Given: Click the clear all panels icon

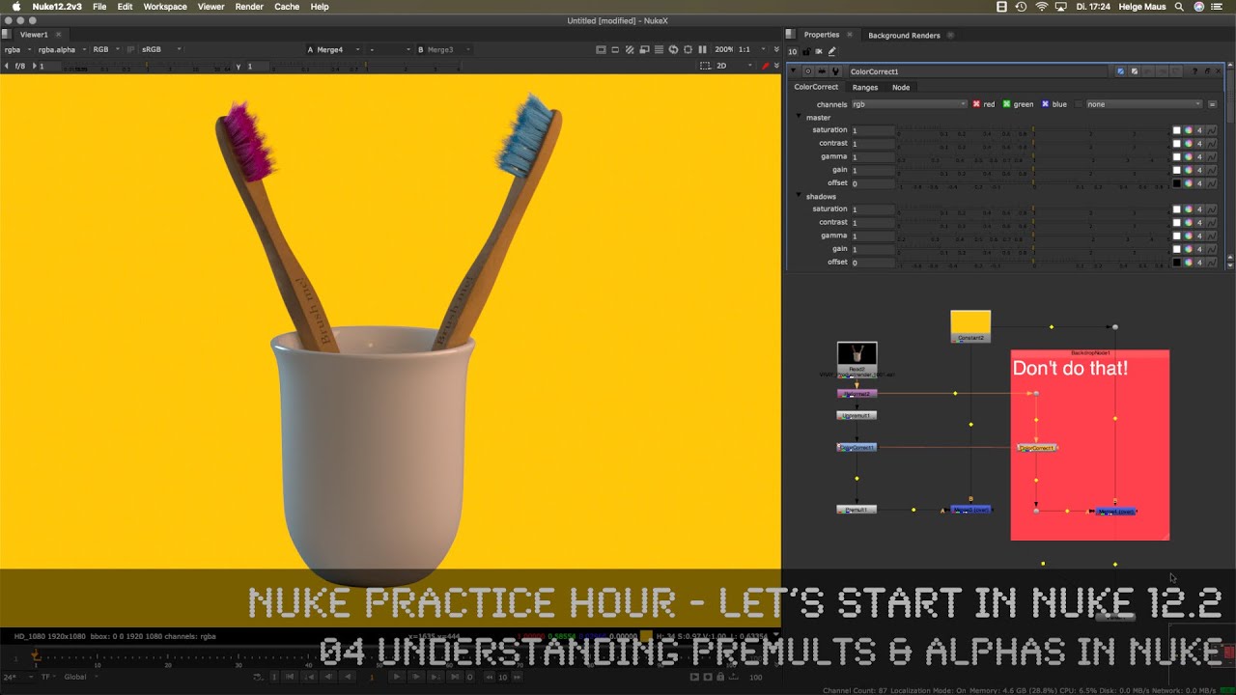Looking at the screenshot, I should pyautogui.click(x=819, y=51).
